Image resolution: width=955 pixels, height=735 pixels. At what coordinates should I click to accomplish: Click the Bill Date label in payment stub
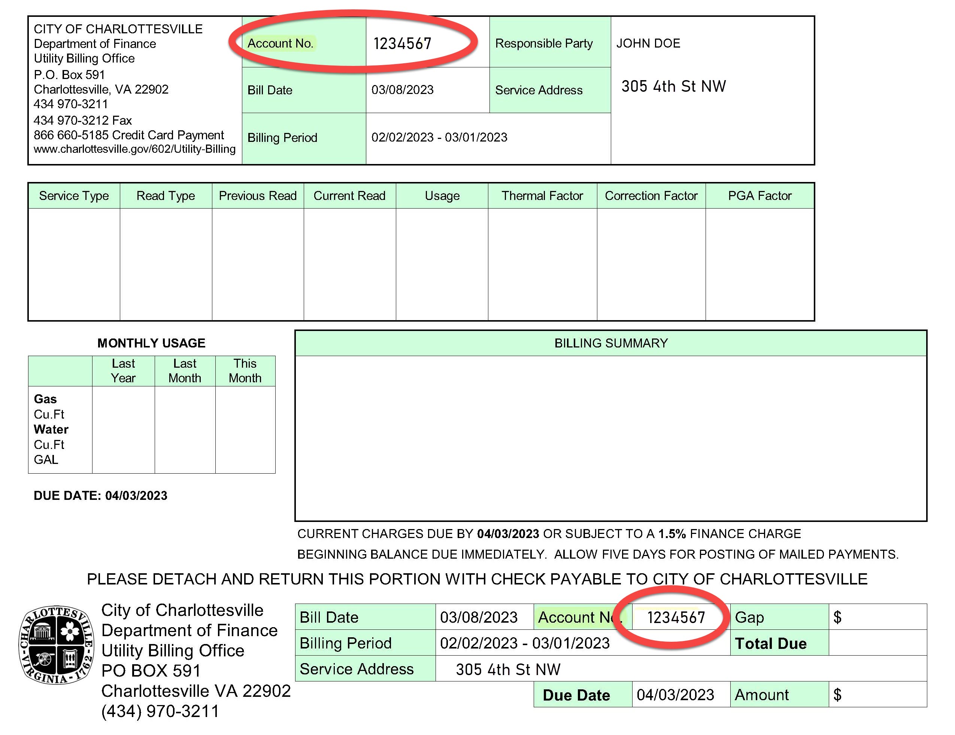click(329, 617)
